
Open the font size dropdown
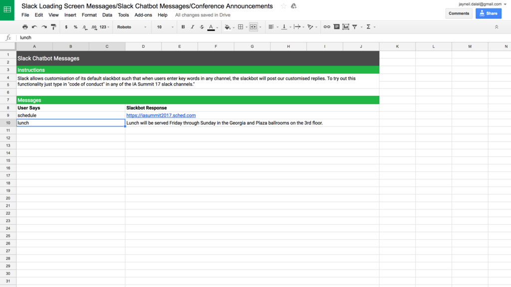(x=165, y=27)
